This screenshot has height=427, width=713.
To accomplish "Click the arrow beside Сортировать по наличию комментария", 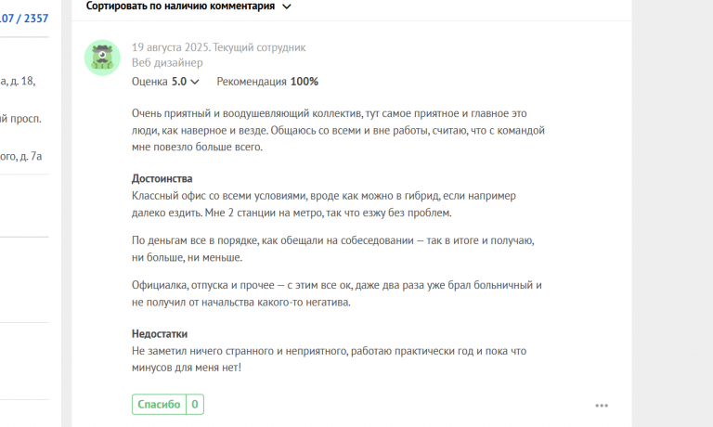I will [x=287, y=6].
